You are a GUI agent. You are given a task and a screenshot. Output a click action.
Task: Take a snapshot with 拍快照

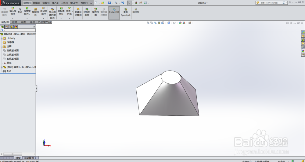point(136,10)
